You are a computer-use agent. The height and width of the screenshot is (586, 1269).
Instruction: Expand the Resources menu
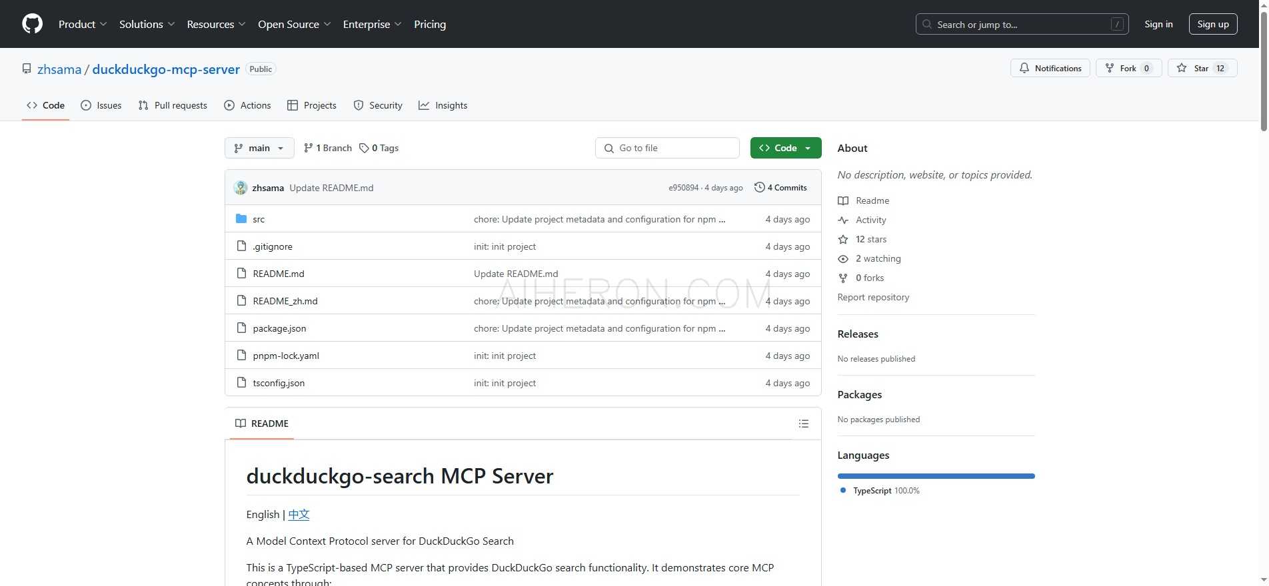(x=216, y=24)
